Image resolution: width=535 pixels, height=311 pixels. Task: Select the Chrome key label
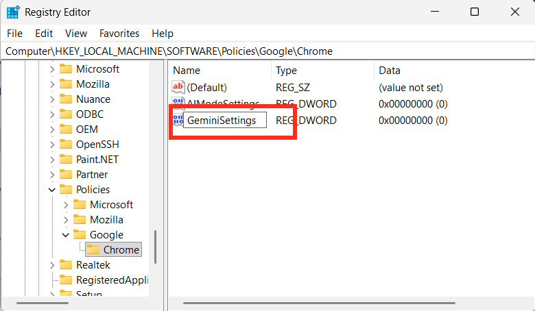(x=121, y=249)
